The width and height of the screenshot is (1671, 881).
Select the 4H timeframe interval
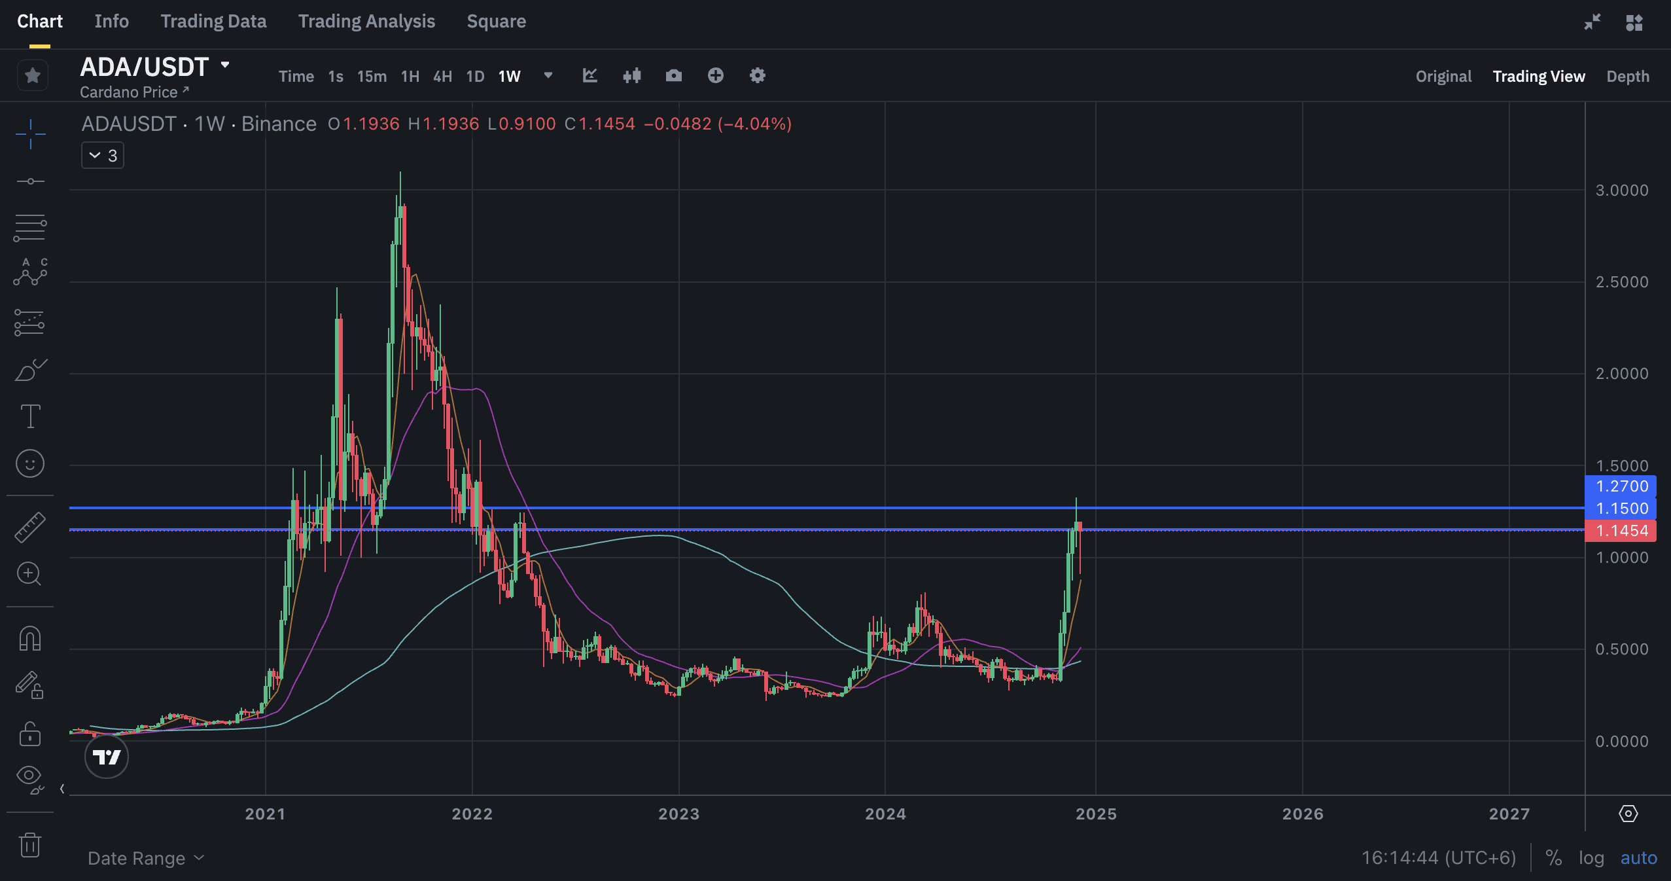pos(442,77)
